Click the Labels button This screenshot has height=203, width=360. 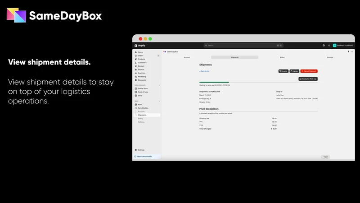[x=294, y=71]
